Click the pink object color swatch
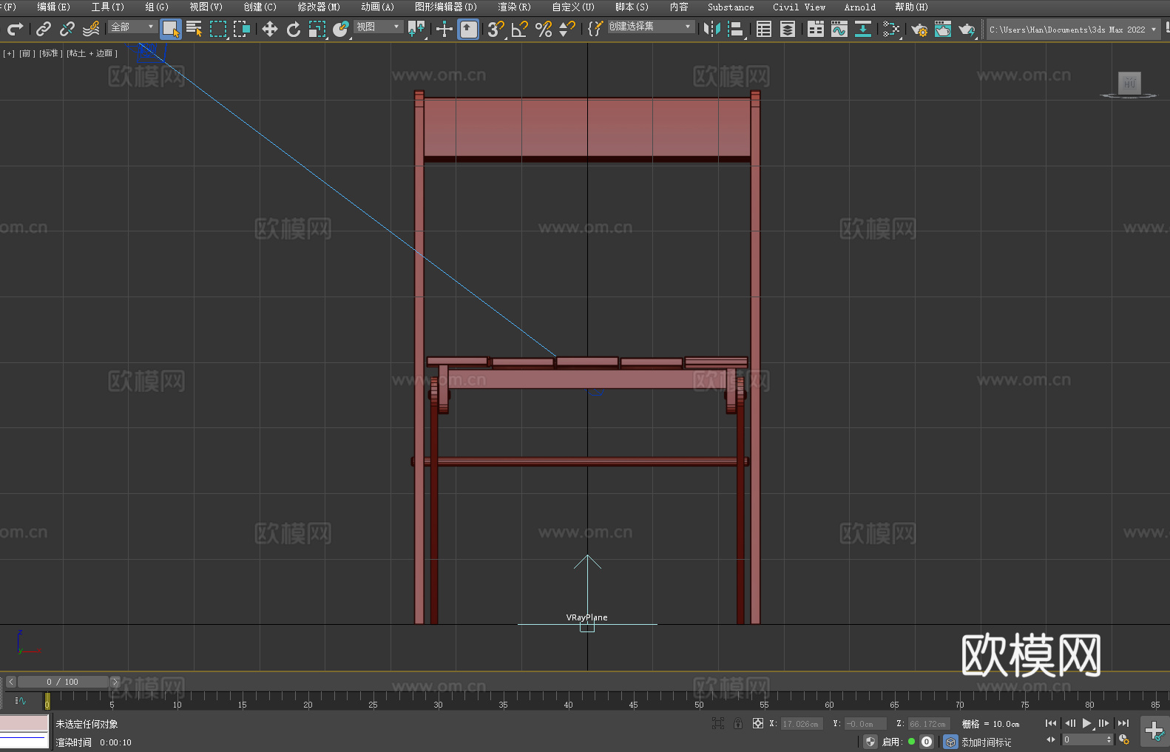Viewport: 1170px width, 752px height. tap(24, 723)
